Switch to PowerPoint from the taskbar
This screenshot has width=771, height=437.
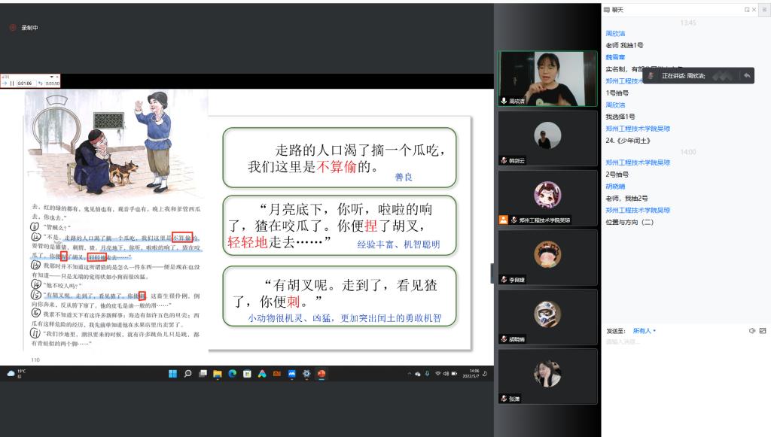point(322,374)
